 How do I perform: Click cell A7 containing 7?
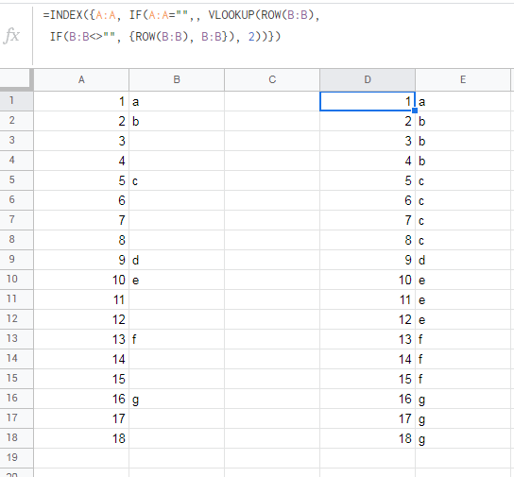(x=81, y=220)
